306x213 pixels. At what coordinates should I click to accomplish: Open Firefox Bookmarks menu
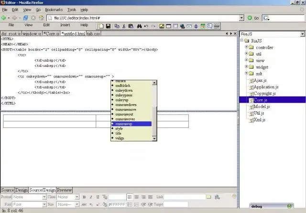[54, 10]
